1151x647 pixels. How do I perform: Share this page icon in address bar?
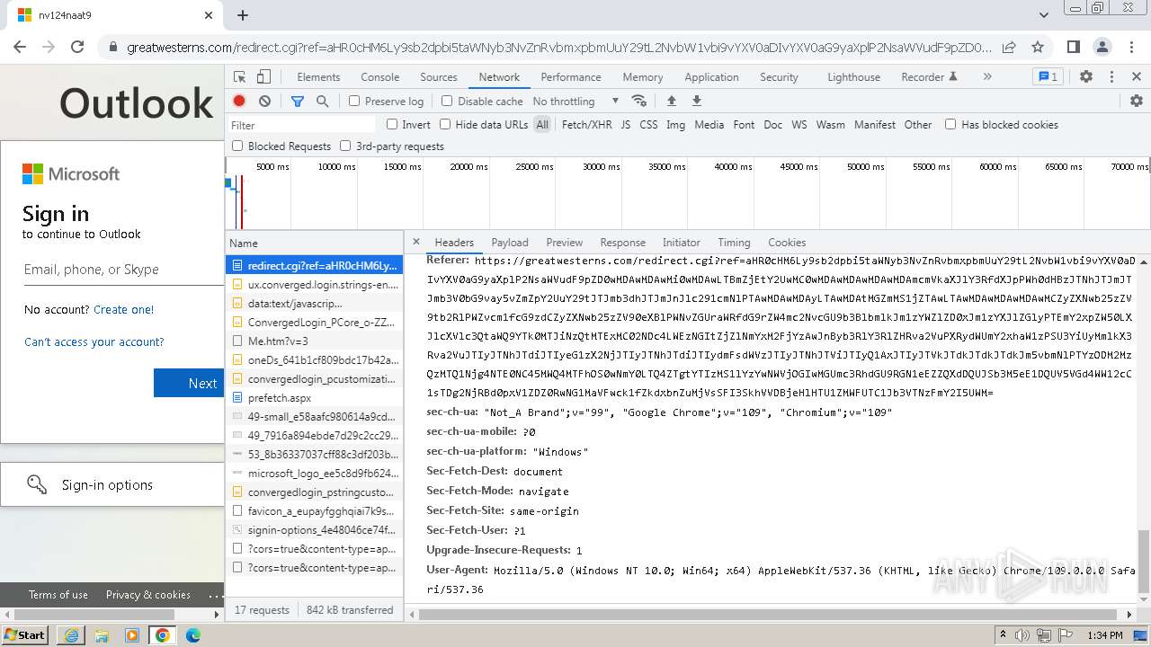pyautogui.click(x=1009, y=48)
